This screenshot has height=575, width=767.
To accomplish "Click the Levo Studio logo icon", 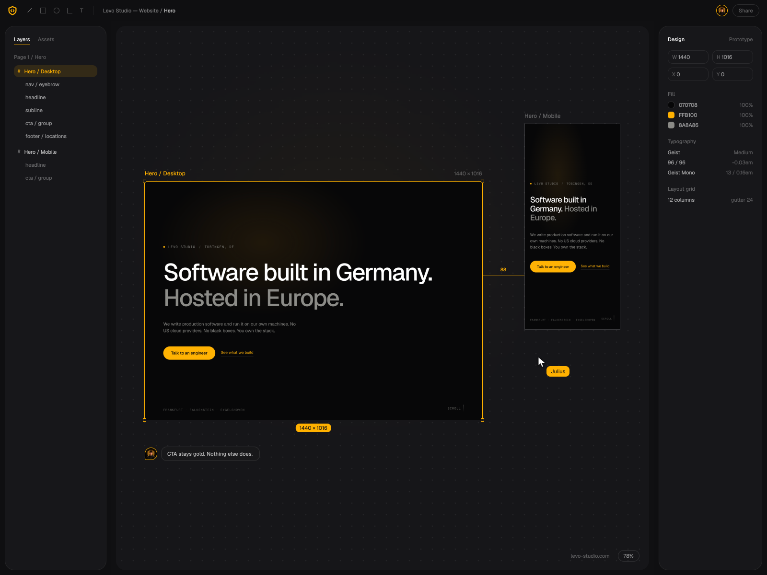I will (x=12, y=11).
